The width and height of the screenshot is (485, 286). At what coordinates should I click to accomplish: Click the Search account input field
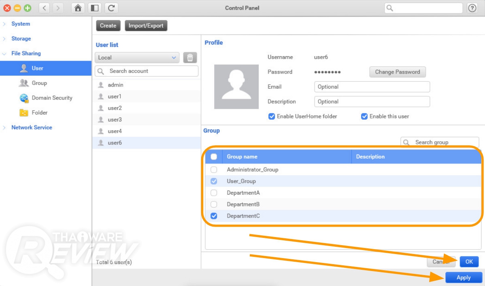[147, 71]
